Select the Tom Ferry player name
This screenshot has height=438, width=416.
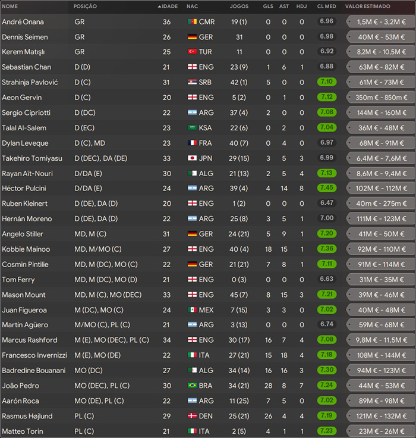[18, 280]
